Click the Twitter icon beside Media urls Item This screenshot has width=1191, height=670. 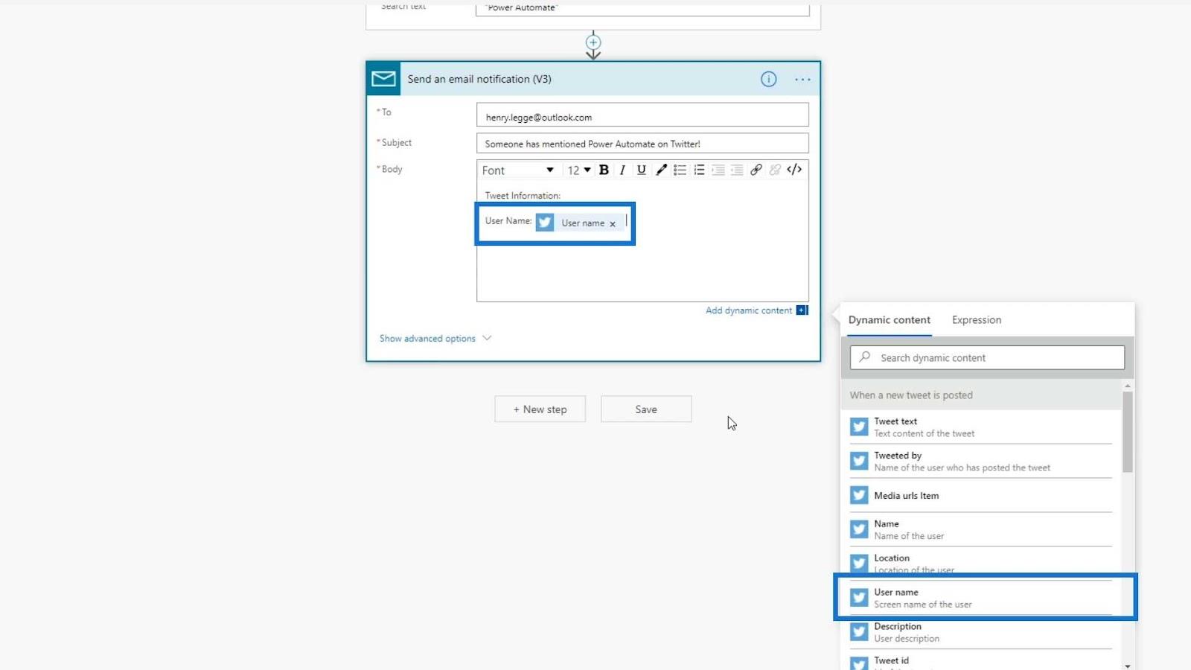[x=859, y=495]
